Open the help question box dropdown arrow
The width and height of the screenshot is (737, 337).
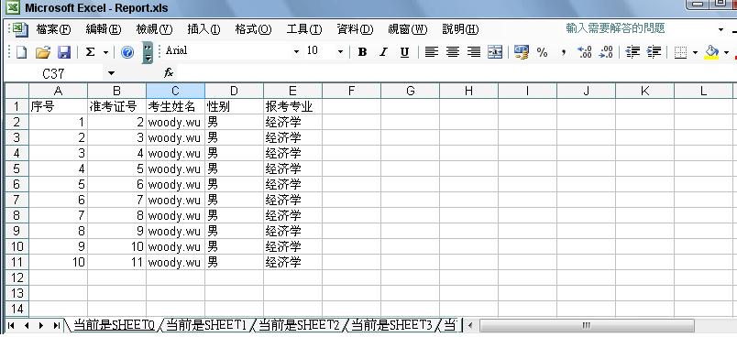(x=721, y=30)
